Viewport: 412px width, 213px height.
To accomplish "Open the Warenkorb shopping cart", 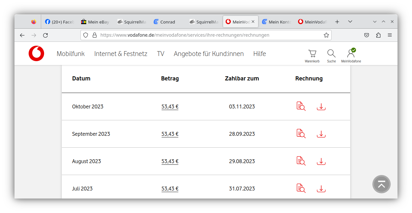I will click(x=312, y=55).
